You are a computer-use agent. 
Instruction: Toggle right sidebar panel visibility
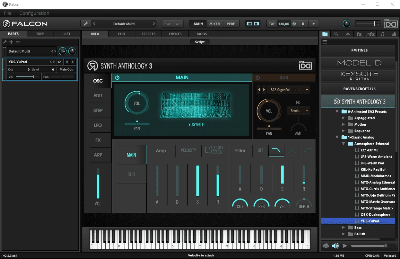257,24
